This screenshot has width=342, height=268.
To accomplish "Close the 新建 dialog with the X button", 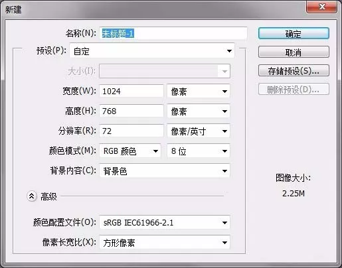I will (321, 7).
